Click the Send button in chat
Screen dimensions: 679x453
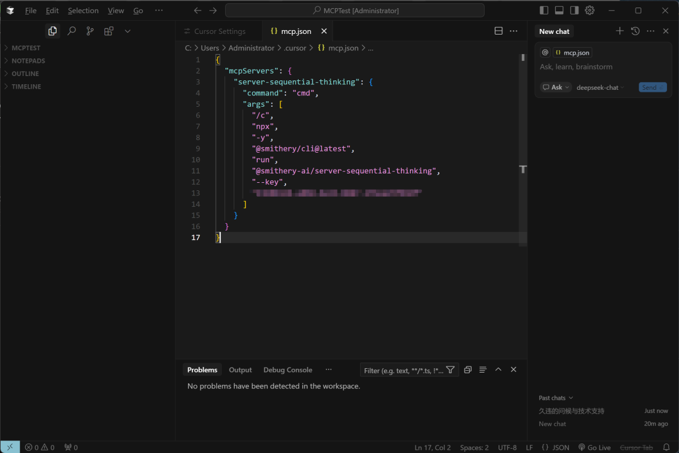pos(653,87)
